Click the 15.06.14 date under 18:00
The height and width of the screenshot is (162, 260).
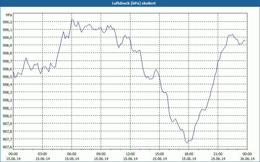(x=189, y=159)
